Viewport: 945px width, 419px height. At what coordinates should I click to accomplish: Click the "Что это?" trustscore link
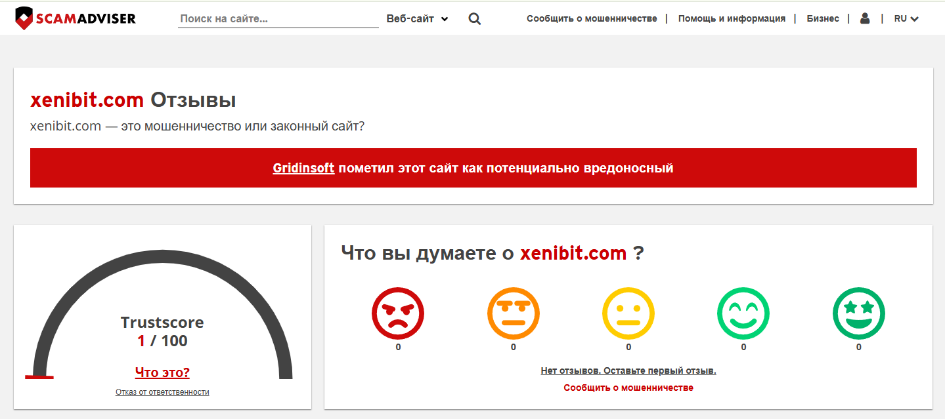[162, 372]
